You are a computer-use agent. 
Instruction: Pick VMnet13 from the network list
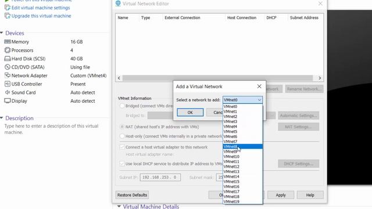click(242, 172)
